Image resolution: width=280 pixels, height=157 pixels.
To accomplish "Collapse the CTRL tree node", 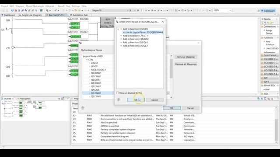I will pyautogui.click(x=87, y=60).
